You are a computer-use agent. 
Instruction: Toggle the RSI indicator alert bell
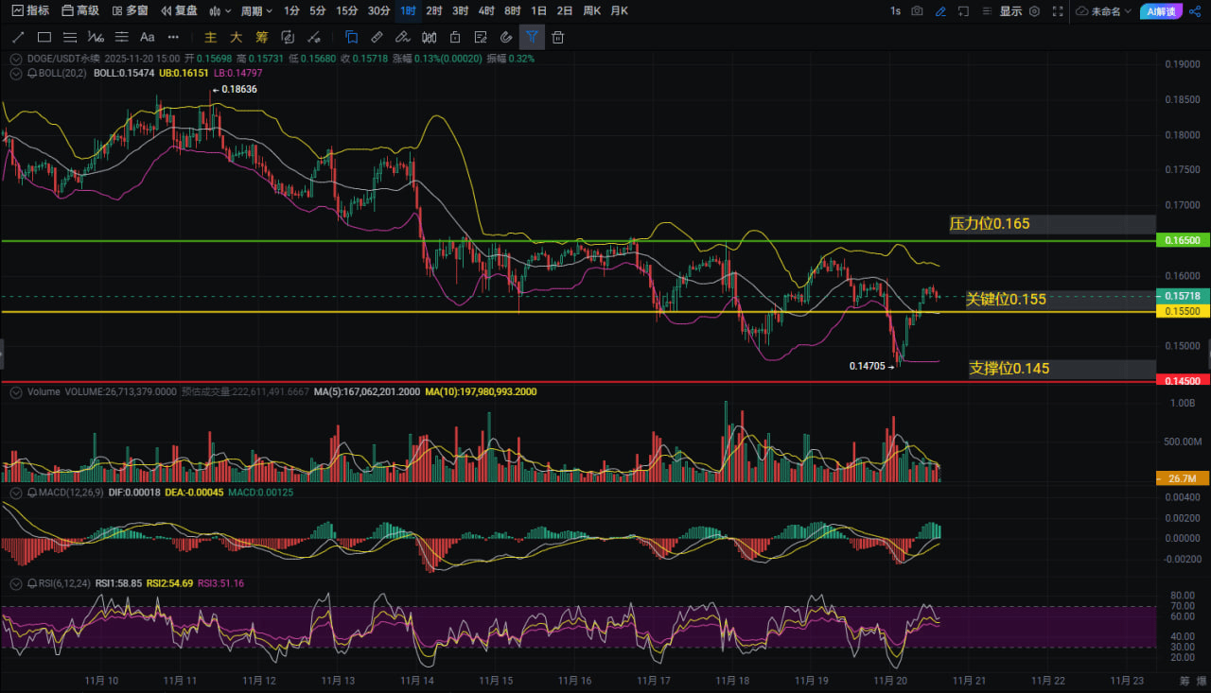32,583
